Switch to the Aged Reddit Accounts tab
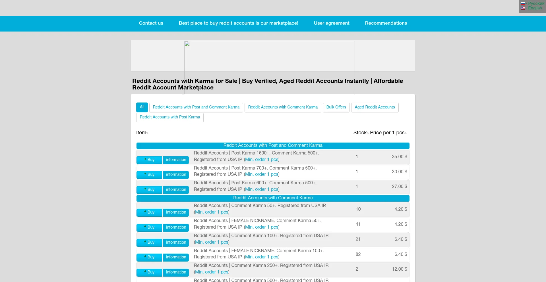The width and height of the screenshot is (546, 282). pos(375,107)
